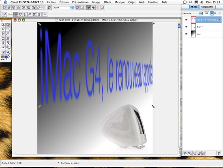Select the Rectangle shape tool in the toolbox
The image size is (223, 168).
(3, 38)
